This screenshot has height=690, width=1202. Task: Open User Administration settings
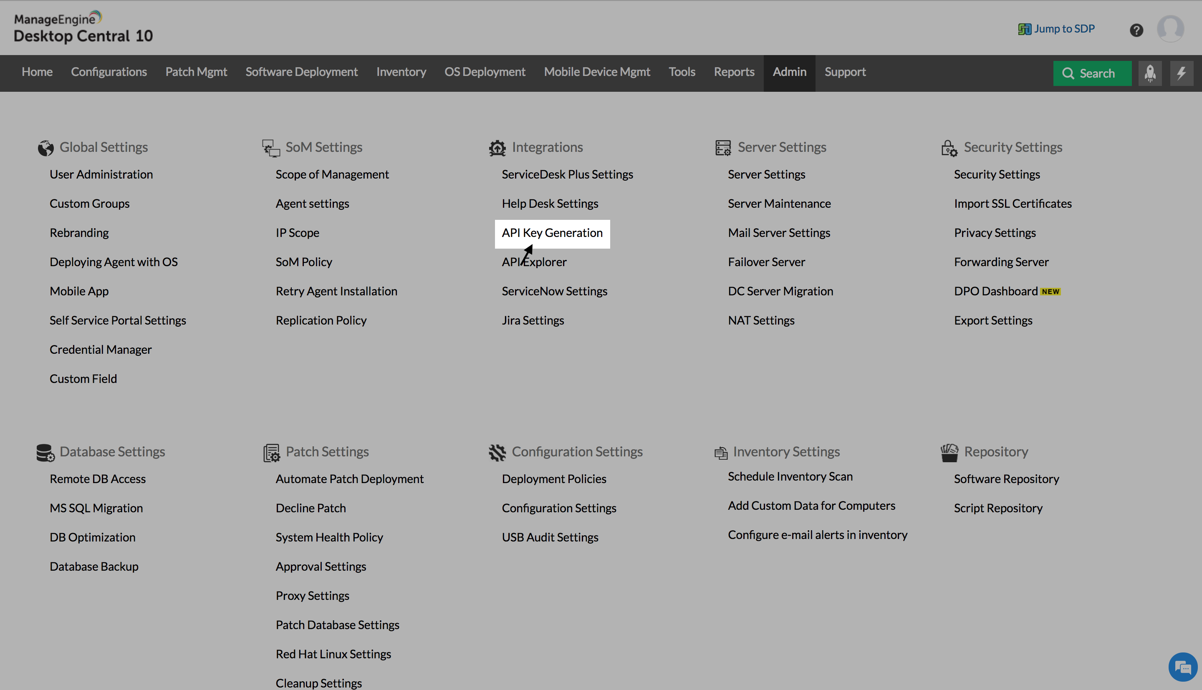tap(101, 174)
